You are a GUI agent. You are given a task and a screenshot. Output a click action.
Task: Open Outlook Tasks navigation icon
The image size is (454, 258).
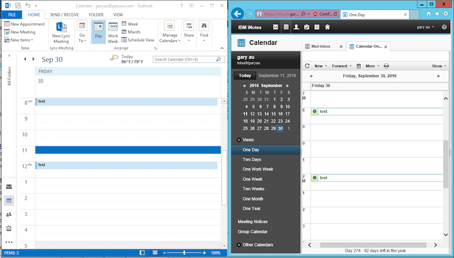pyautogui.click(x=9, y=228)
